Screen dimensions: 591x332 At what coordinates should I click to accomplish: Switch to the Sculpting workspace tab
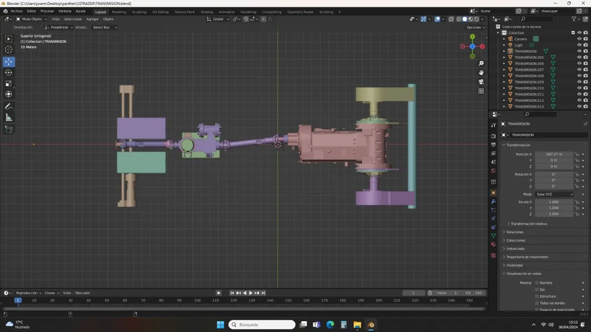coord(139,12)
